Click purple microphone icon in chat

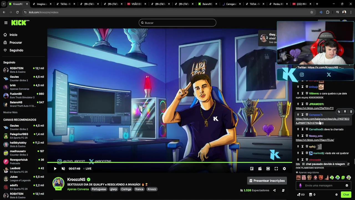click(300, 186)
